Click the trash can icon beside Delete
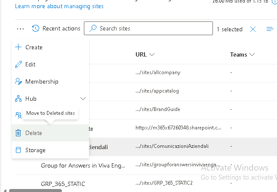 (x=18, y=133)
